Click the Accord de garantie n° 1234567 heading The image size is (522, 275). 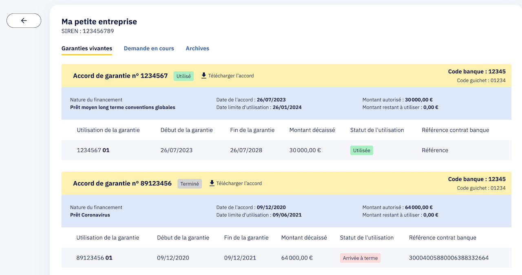[x=120, y=76]
